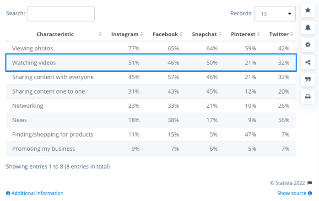This screenshot has width=319, height=201.
Task: Click the bell notification icon
Action: [x=308, y=27]
